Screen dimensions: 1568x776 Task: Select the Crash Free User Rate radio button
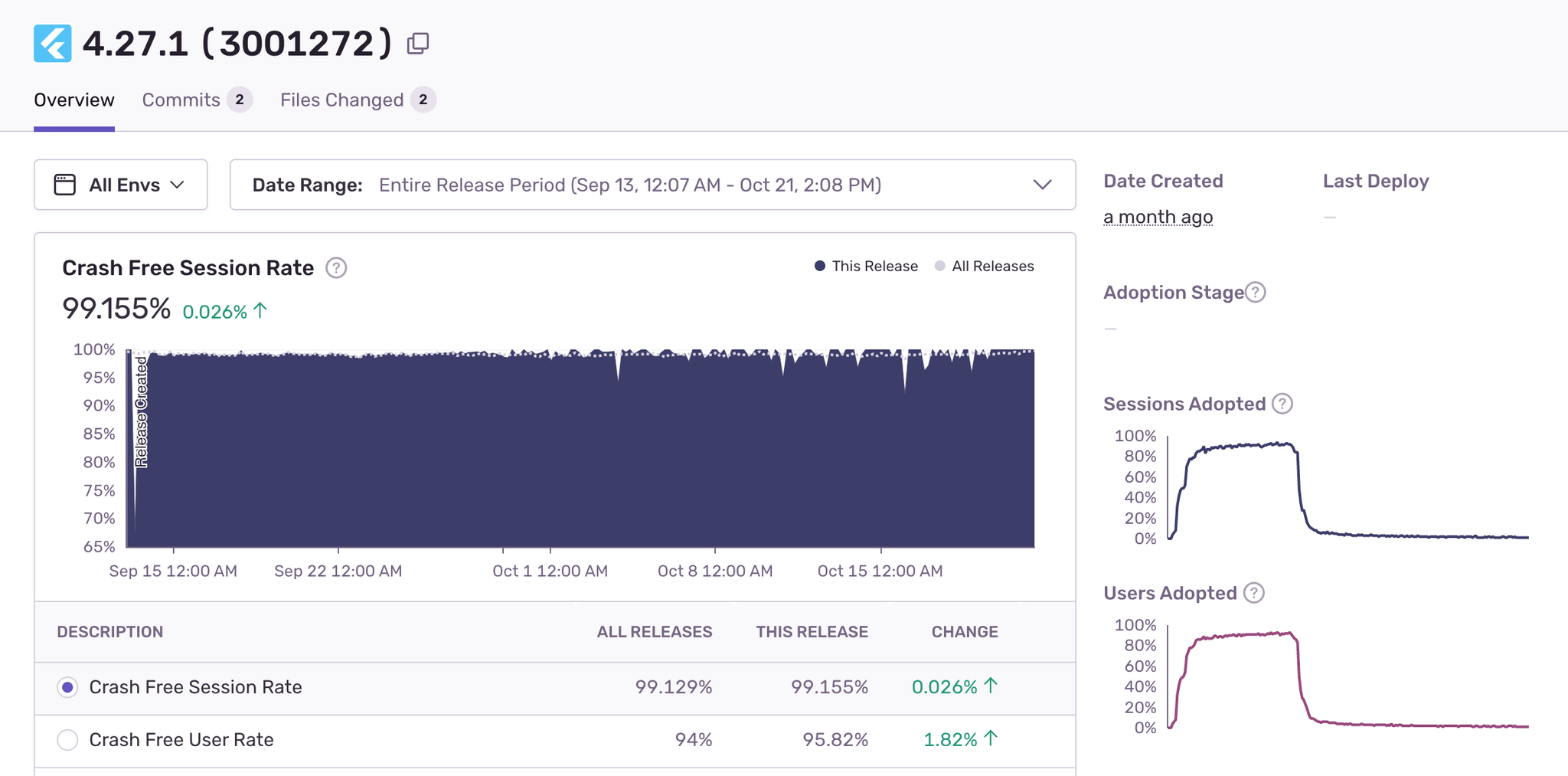tap(67, 740)
